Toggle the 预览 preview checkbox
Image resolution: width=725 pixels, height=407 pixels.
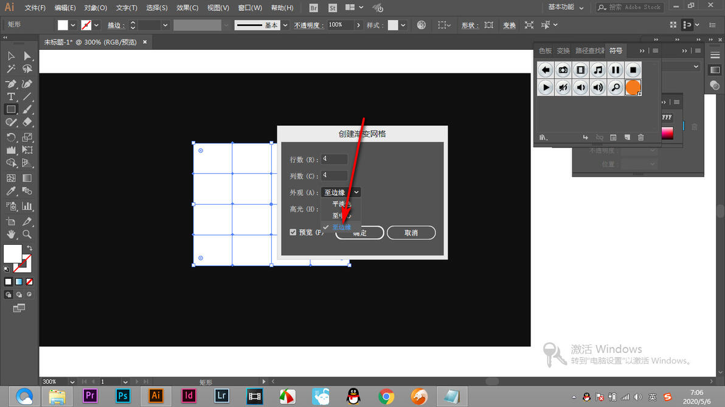[293, 232]
